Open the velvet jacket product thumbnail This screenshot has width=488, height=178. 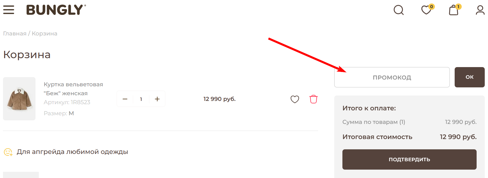tap(19, 99)
